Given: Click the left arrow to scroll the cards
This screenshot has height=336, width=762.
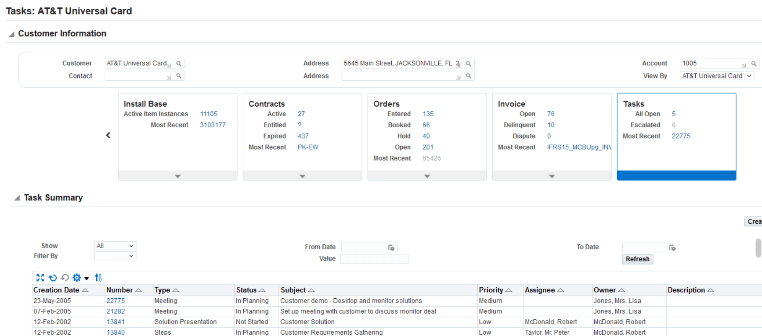Looking at the screenshot, I should (x=108, y=135).
